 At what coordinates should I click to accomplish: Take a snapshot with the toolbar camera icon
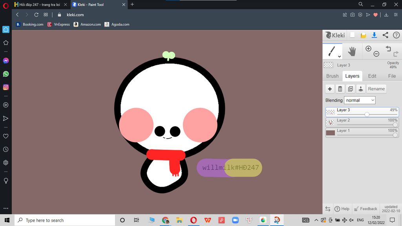point(353,15)
